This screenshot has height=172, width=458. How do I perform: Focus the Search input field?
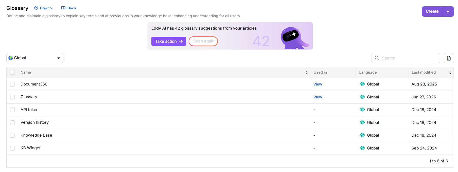406,58
